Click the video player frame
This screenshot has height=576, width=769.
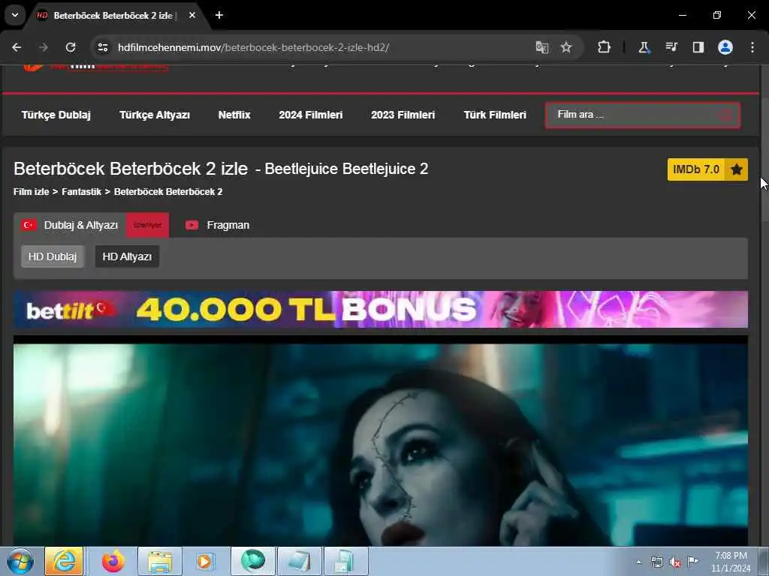tap(381, 441)
